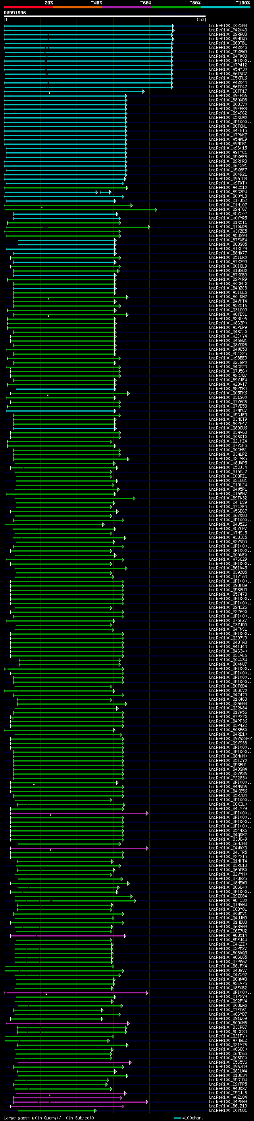Screen dimensions: 254x1121
Task: Click the cyan alignment bar for UniRef100_C6TF17
Action: click(74, 91)
